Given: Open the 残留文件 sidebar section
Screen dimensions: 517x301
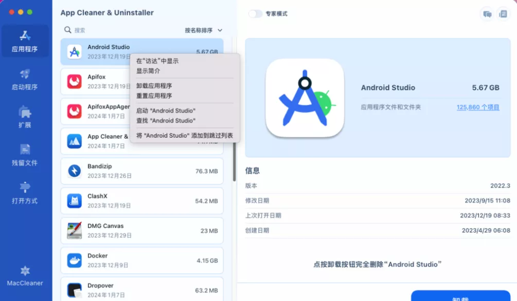Looking at the screenshot, I should pyautogui.click(x=25, y=155).
